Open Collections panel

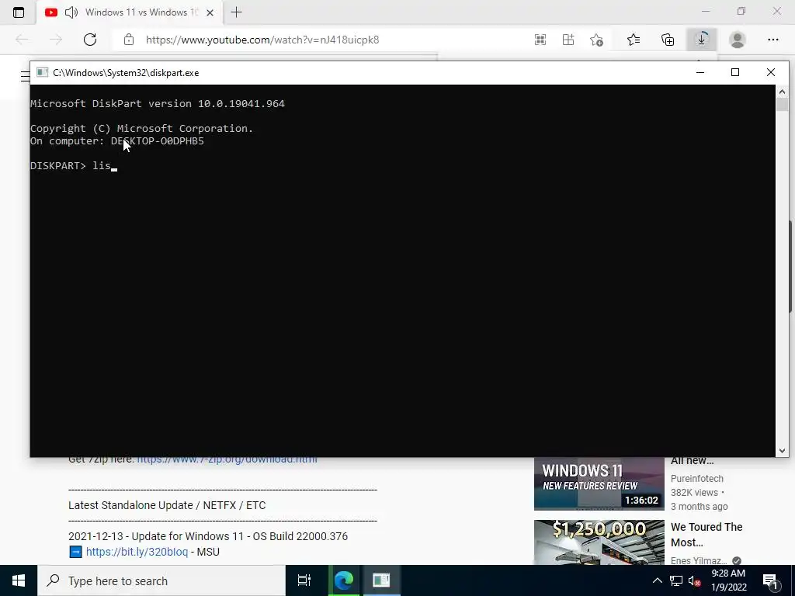[668, 40]
